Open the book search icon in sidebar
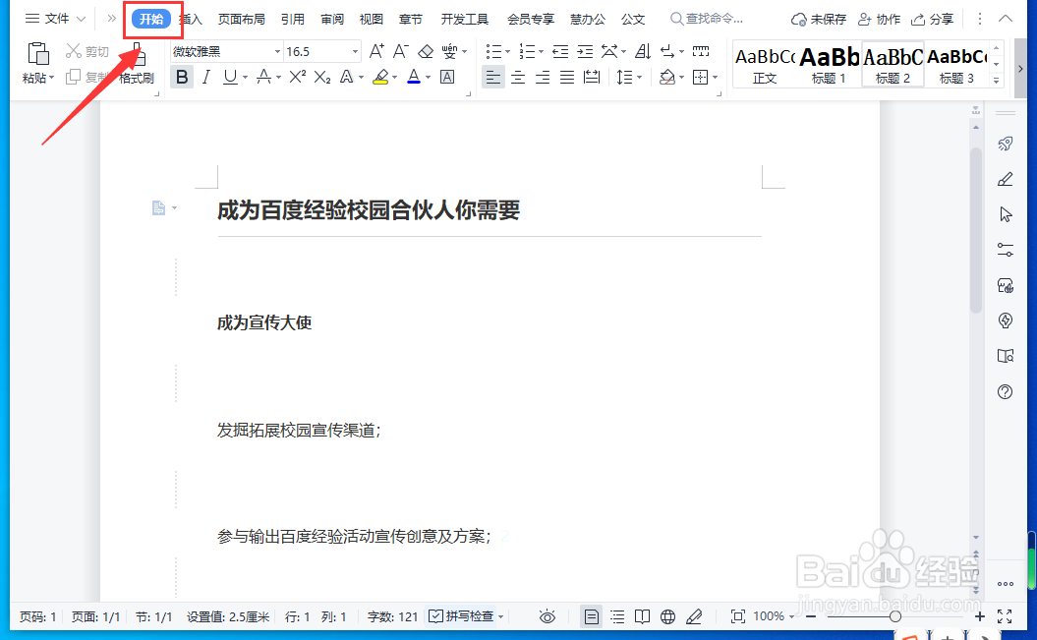1037x640 pixels. (x=1006, y=356)
